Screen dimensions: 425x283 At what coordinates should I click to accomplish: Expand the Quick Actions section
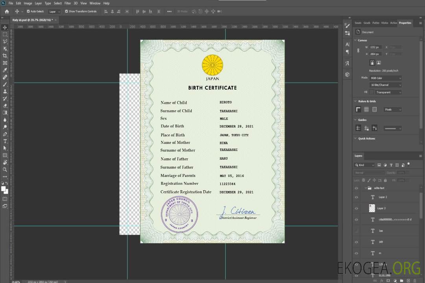[355, 138]
